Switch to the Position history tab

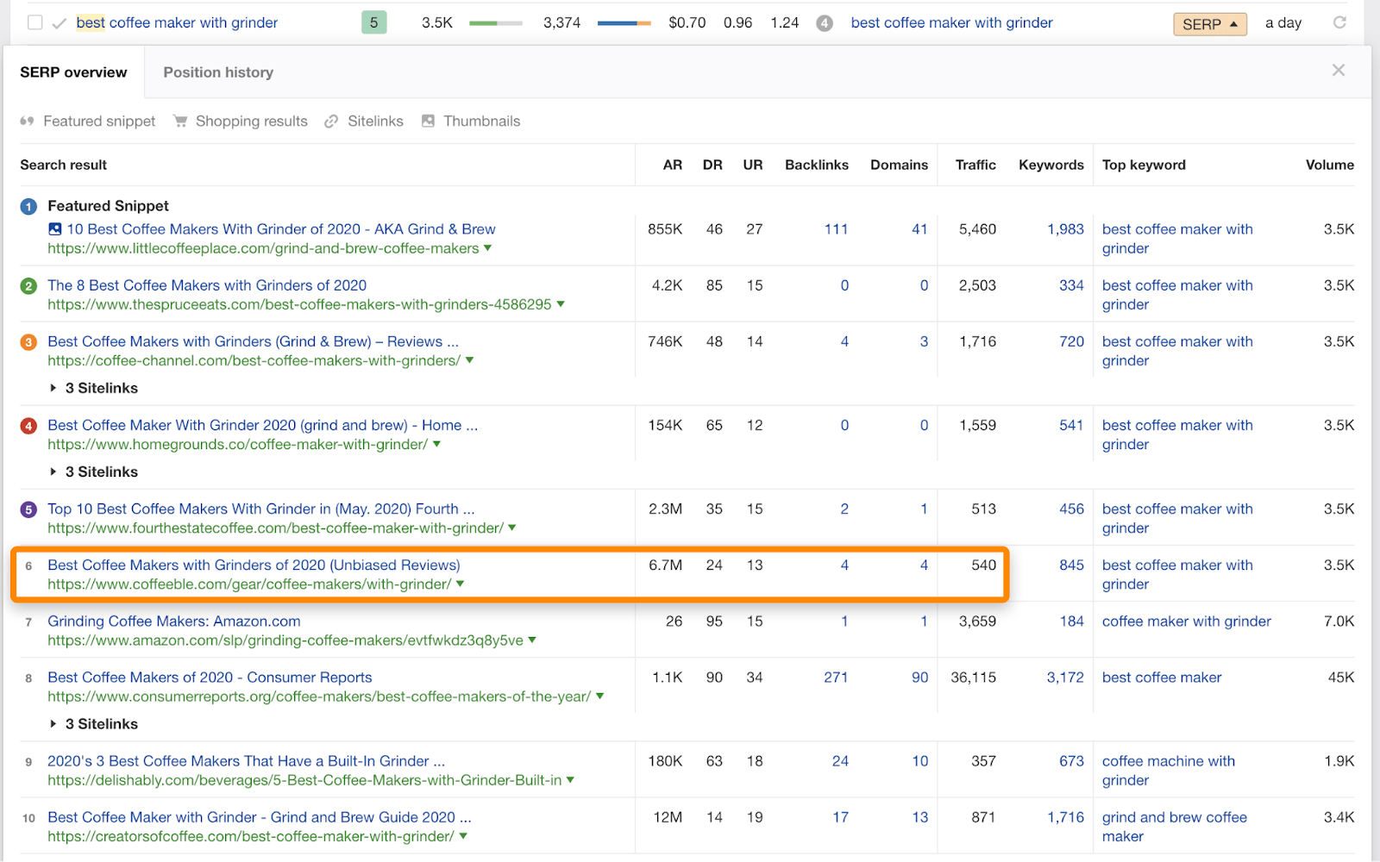pos(217,72)
